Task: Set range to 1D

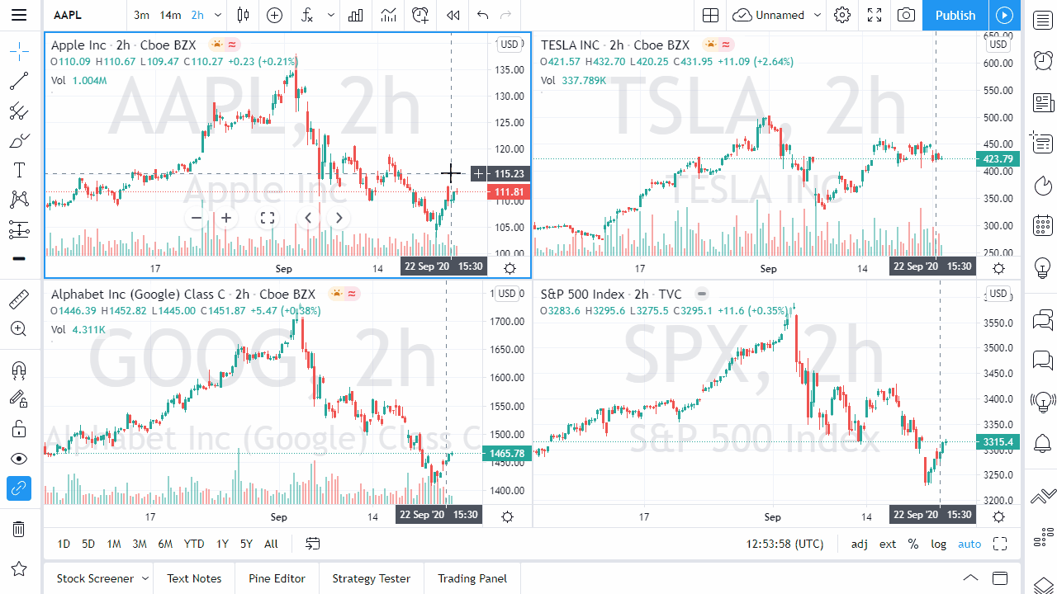Action: tap(64, 544)
